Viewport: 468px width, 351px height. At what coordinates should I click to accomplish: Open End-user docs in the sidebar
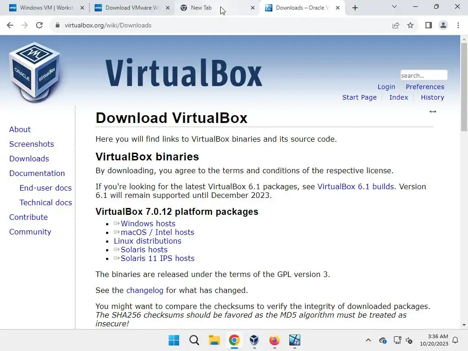[x=46, y=188]
